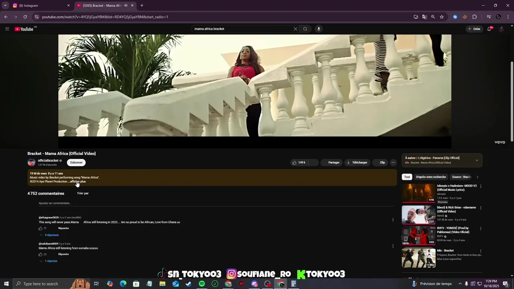Click the Télécharger download button

click(x=357, y=163)
